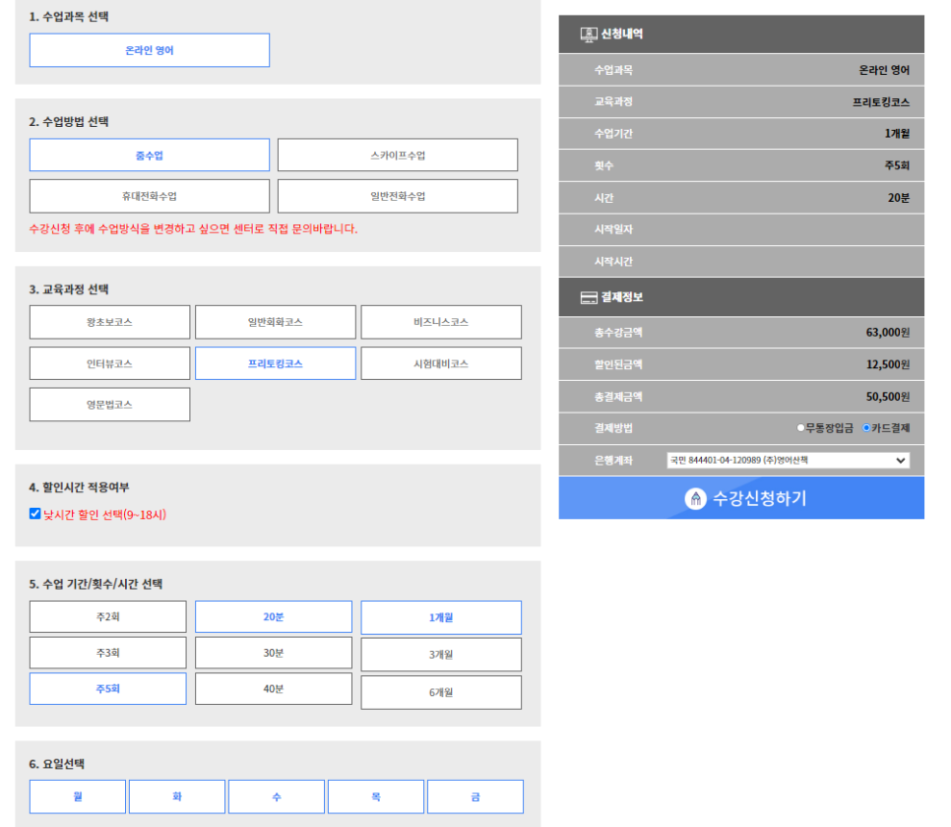Select the 왕초보코스 course

point(110,322)
